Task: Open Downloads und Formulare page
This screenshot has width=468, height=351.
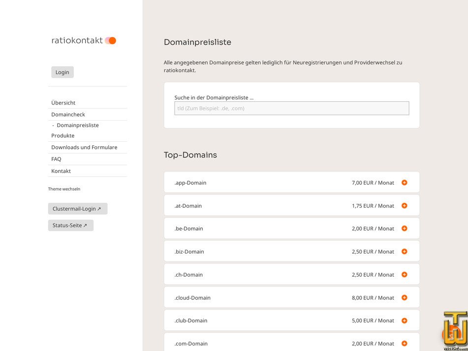Action: [84, 147]
